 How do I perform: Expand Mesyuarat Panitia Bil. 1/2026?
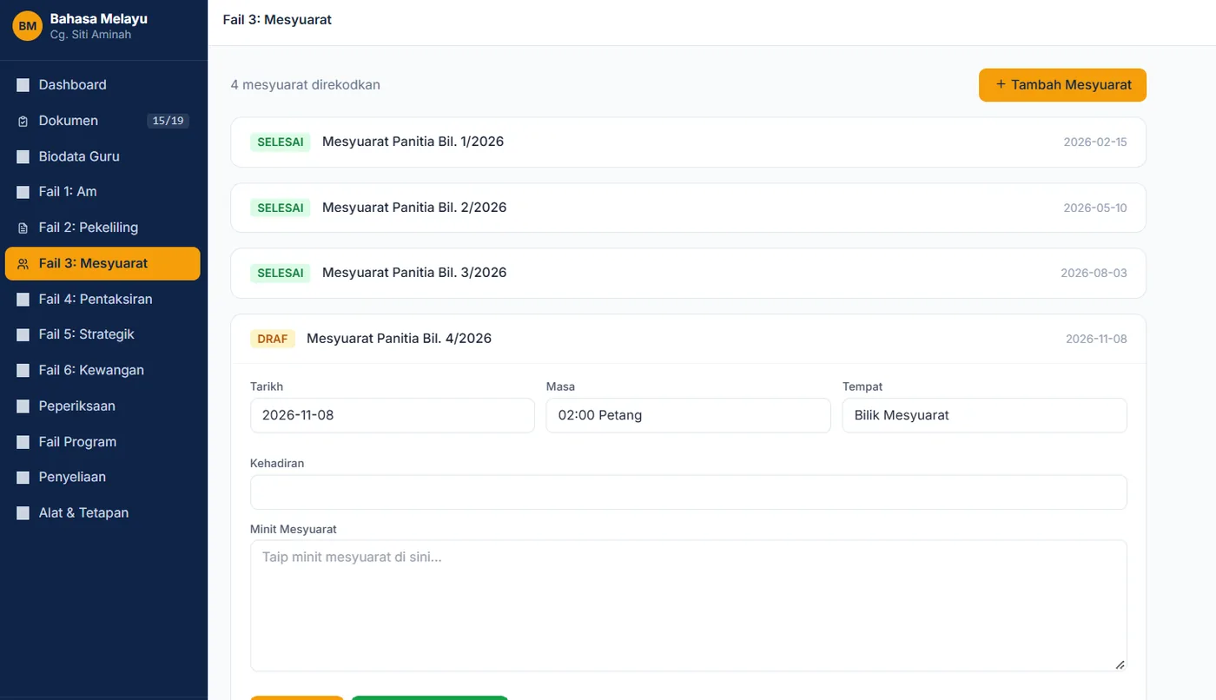[688, 142]
